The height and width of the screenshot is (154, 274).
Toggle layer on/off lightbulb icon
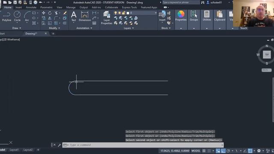click(x=116, y=13)
